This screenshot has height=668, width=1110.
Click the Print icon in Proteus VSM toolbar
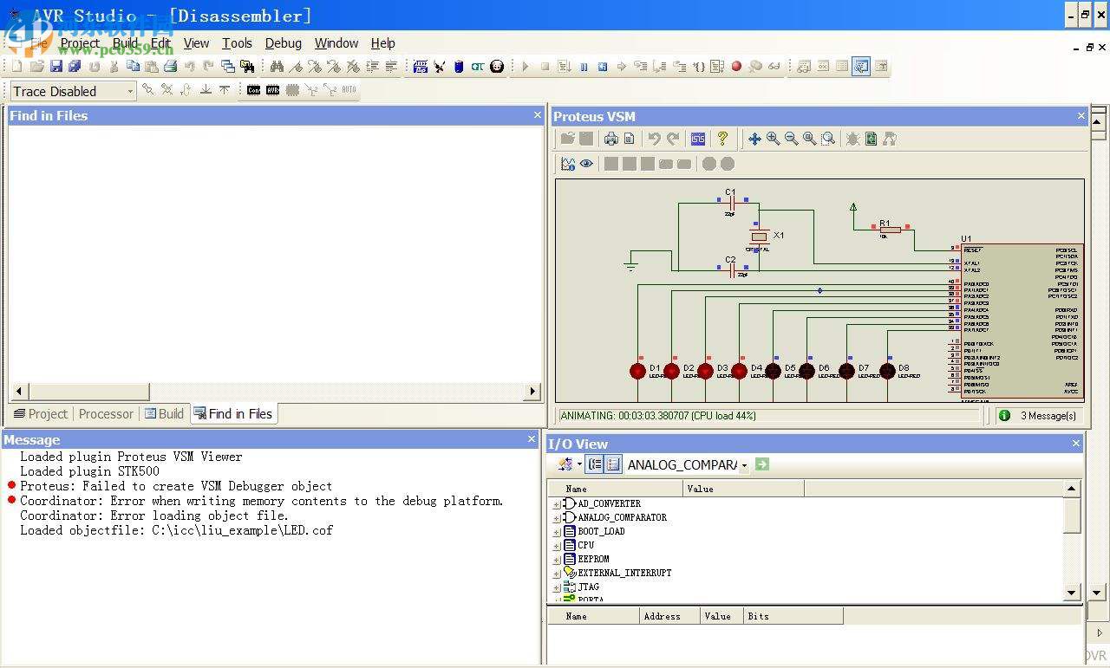[x=610, y=139]
